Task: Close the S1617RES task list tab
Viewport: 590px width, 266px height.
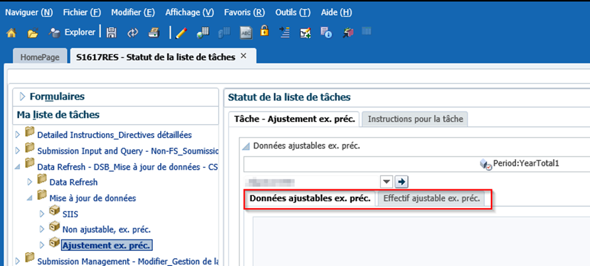Action: (x=243, y=57)
